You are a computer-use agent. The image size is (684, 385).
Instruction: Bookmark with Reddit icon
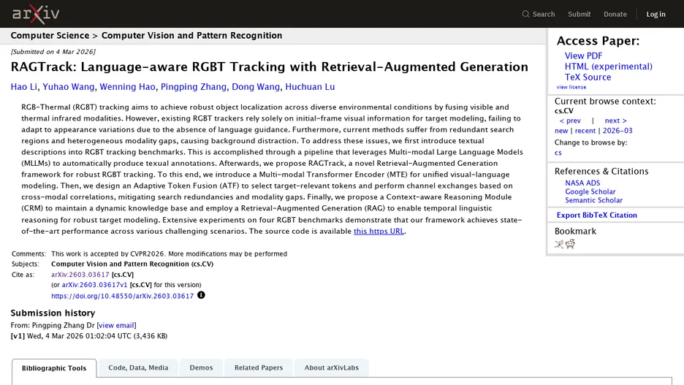[570, 244]
